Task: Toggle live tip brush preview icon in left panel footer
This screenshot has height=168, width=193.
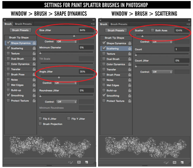Action: click(70, 162)
